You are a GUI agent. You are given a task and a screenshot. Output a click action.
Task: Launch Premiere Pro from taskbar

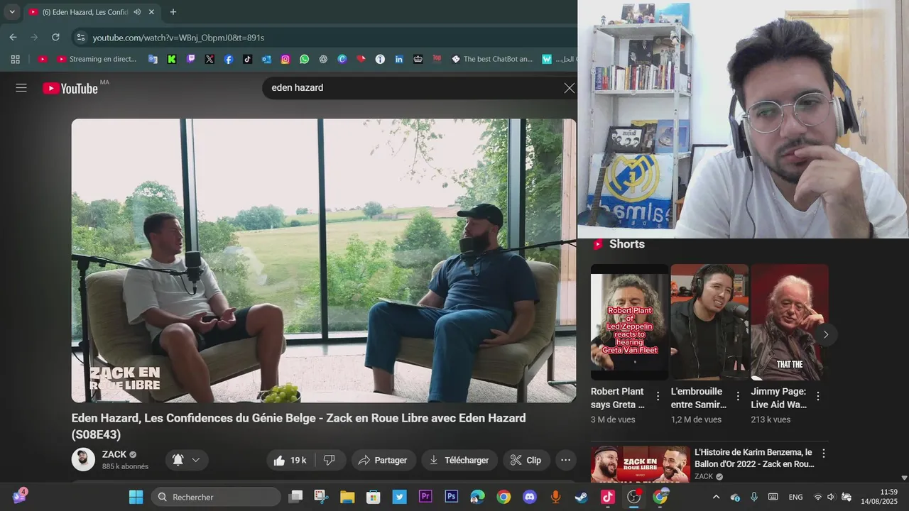tap(425, 497)
